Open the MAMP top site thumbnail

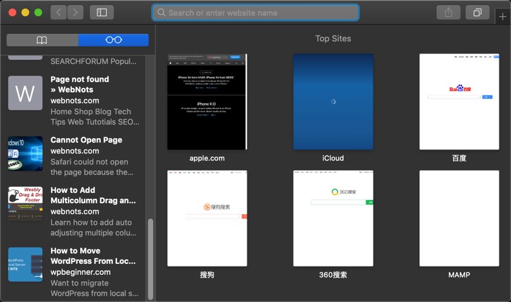point(459,218)
